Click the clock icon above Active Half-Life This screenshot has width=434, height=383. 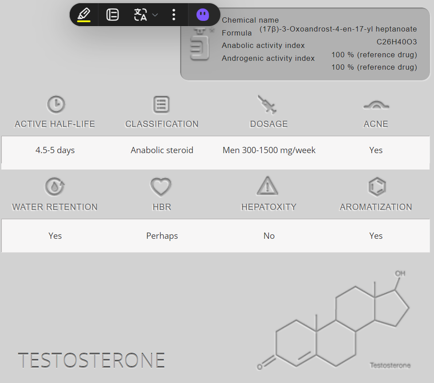(x=56, y=104)
